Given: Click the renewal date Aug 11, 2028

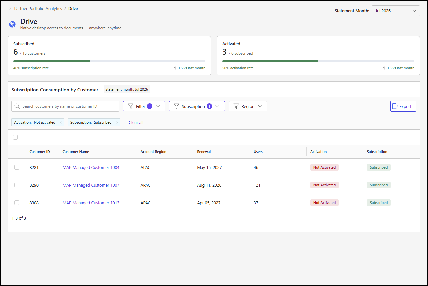Looking at the screenshot, I should 209,185.
